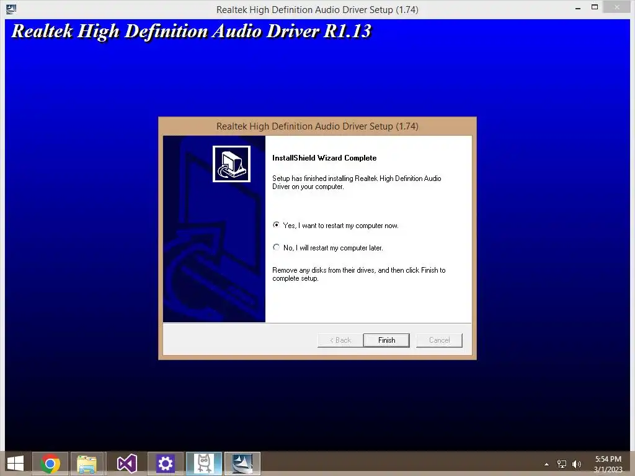Open the gear settings app on the taskbar
The height and width of the screenshot is (476, 635).
(165, 464)
